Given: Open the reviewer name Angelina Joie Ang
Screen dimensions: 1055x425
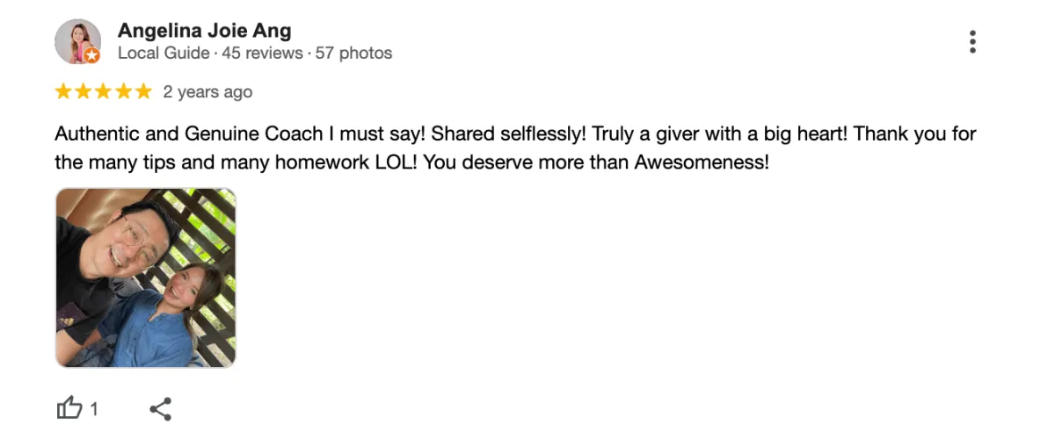Looking at the screenshot, I should [x=204, y=31].
